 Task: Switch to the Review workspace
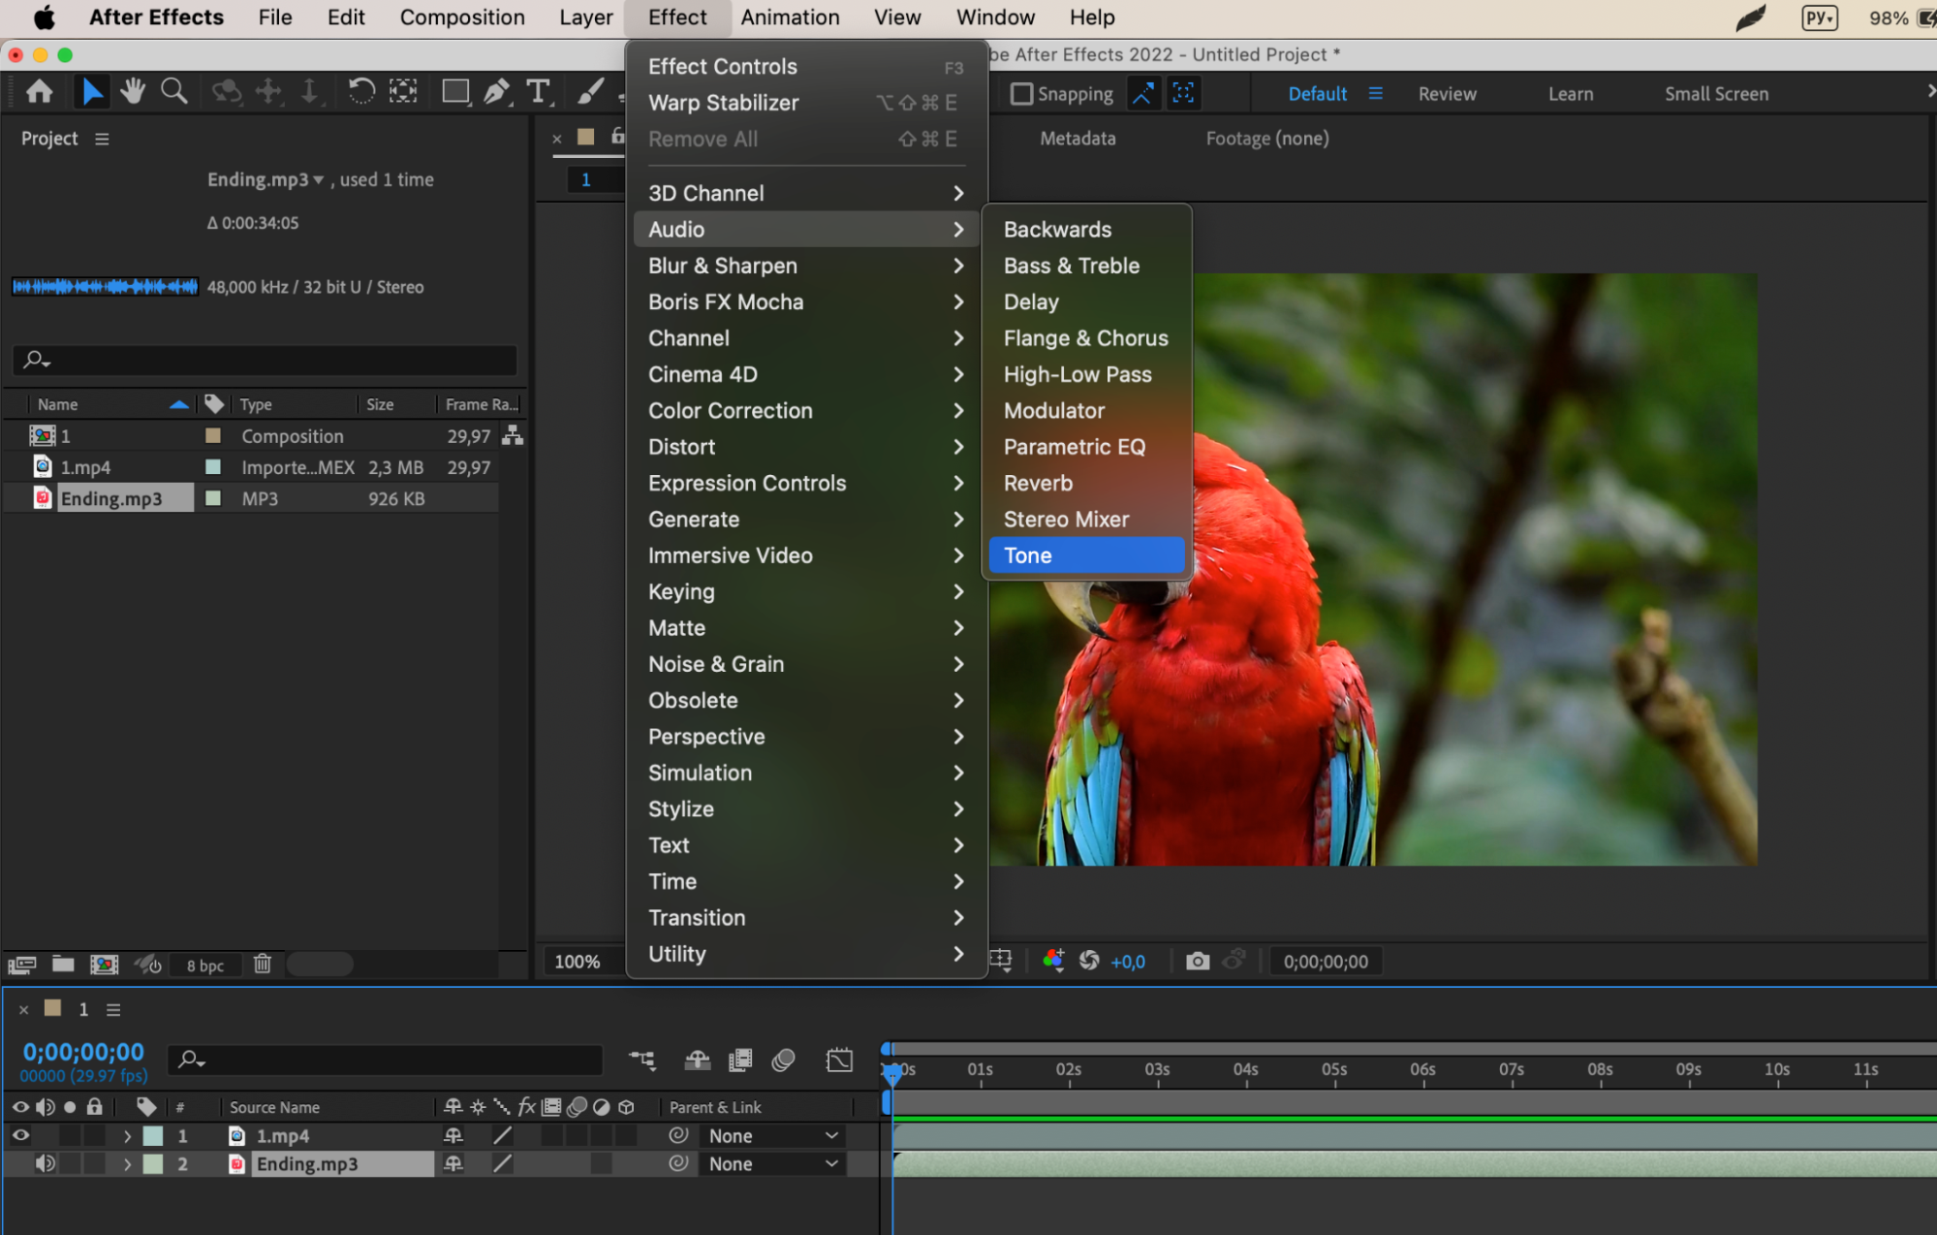[1447, 94]
